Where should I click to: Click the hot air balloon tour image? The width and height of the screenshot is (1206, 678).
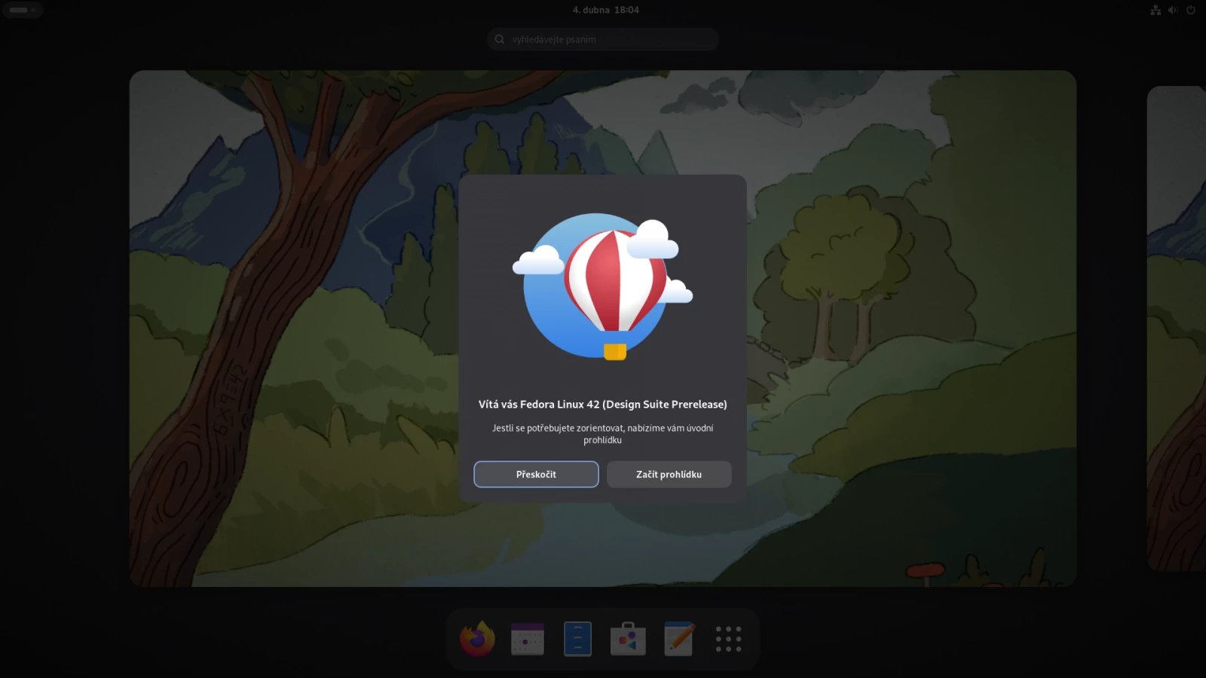(x=602, y=286)
